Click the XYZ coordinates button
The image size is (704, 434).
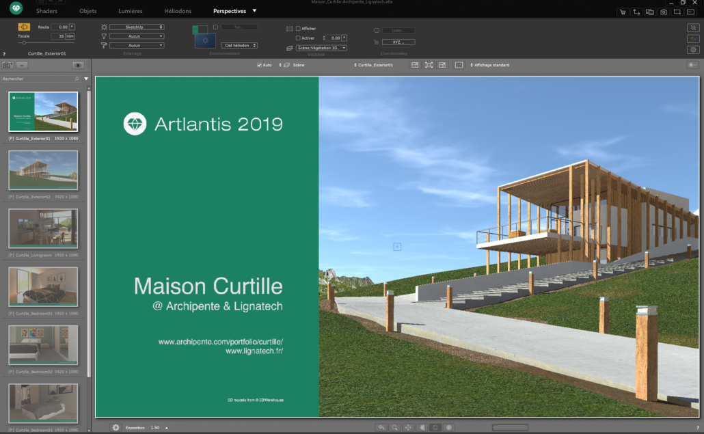pyautogui.click(x=398, y=42)
